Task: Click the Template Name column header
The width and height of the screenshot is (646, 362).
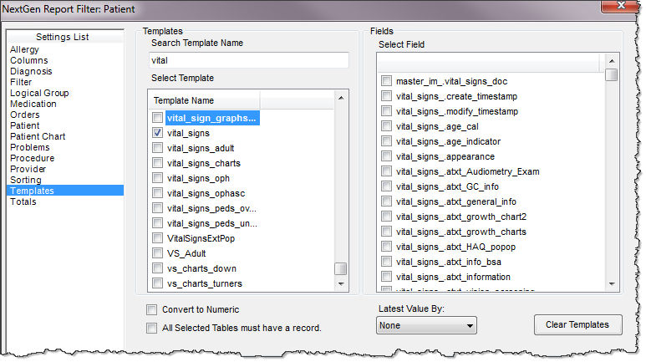Action: (205, 100)
